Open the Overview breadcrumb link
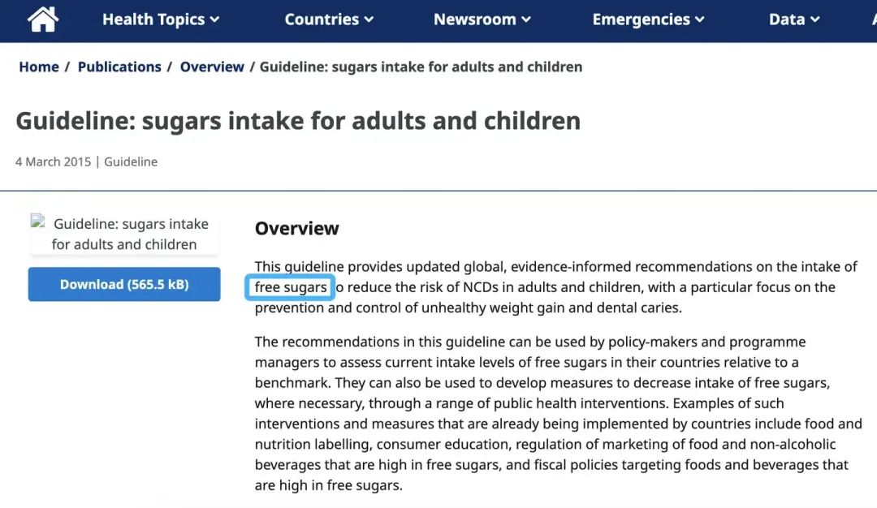Screen dimensions: 877x508 point(212,67)
